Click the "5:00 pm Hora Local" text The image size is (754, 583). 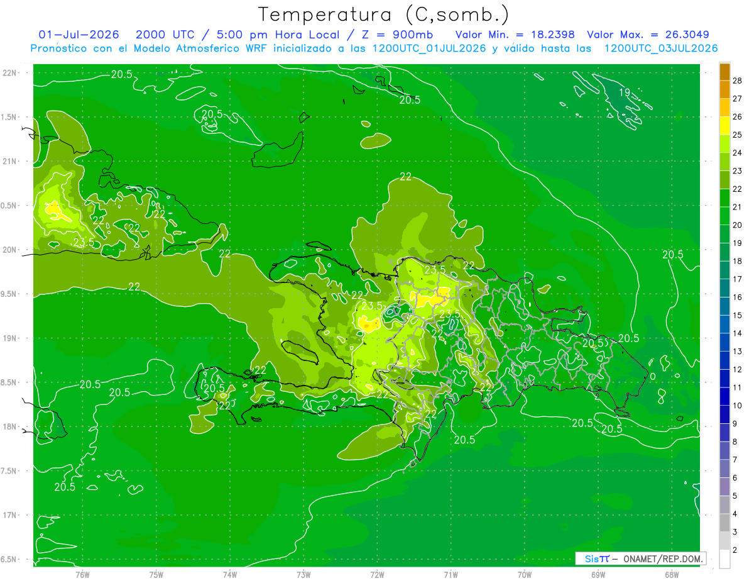click(x=278, y=35)
